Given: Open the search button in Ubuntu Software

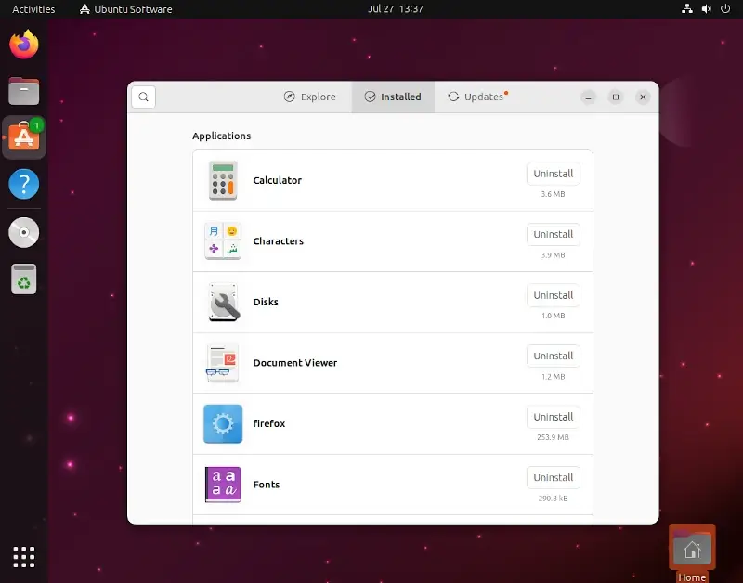Looking at the screenshot, I should click(144, 97).
